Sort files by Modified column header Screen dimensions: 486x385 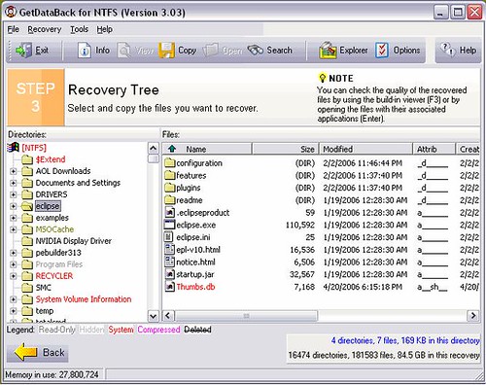(x=365, y=149)
